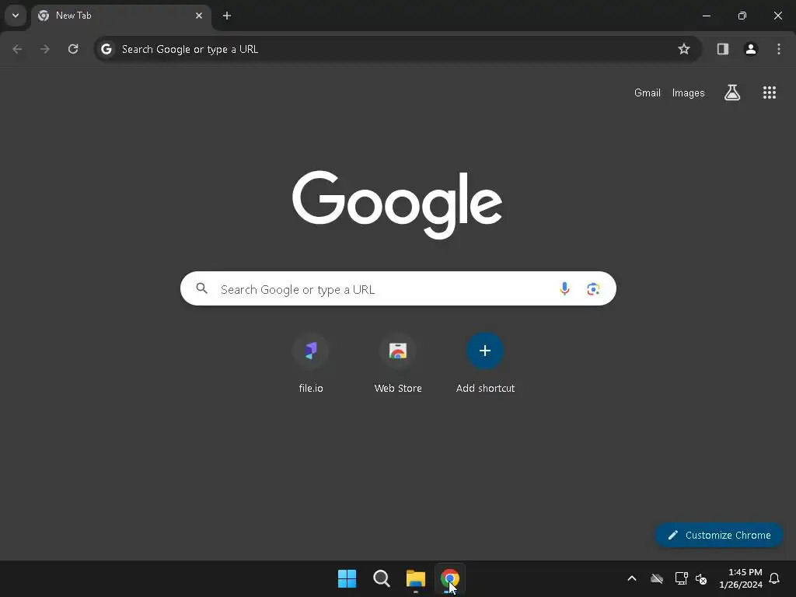Go back using the back arrow

coord(17,49)
